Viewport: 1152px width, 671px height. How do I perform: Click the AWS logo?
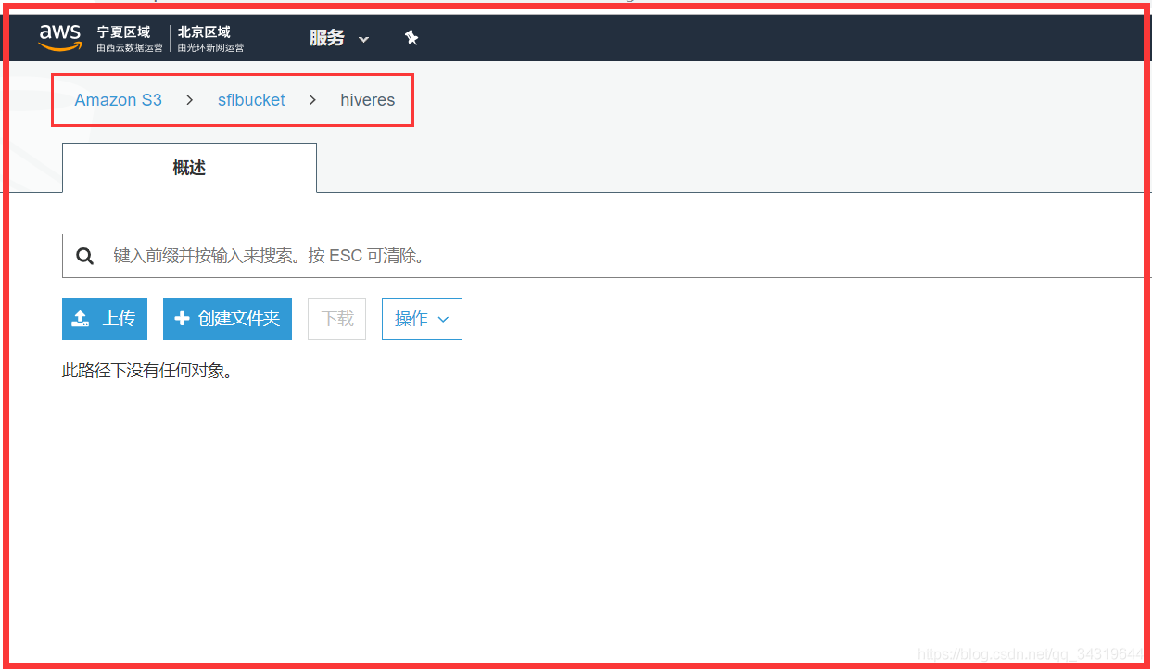pos(59,37)
